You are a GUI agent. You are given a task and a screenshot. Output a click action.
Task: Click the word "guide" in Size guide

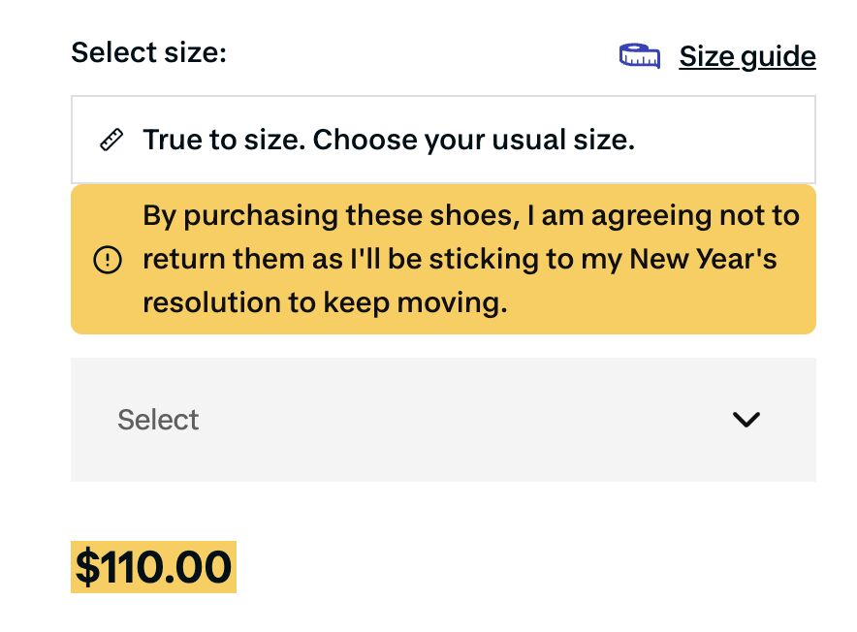(778, 56)
